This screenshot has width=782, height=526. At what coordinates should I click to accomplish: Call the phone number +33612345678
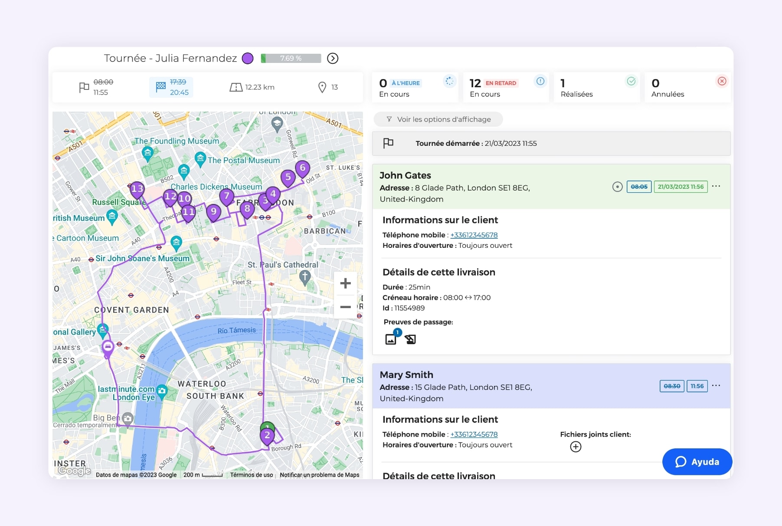[474, 235]
